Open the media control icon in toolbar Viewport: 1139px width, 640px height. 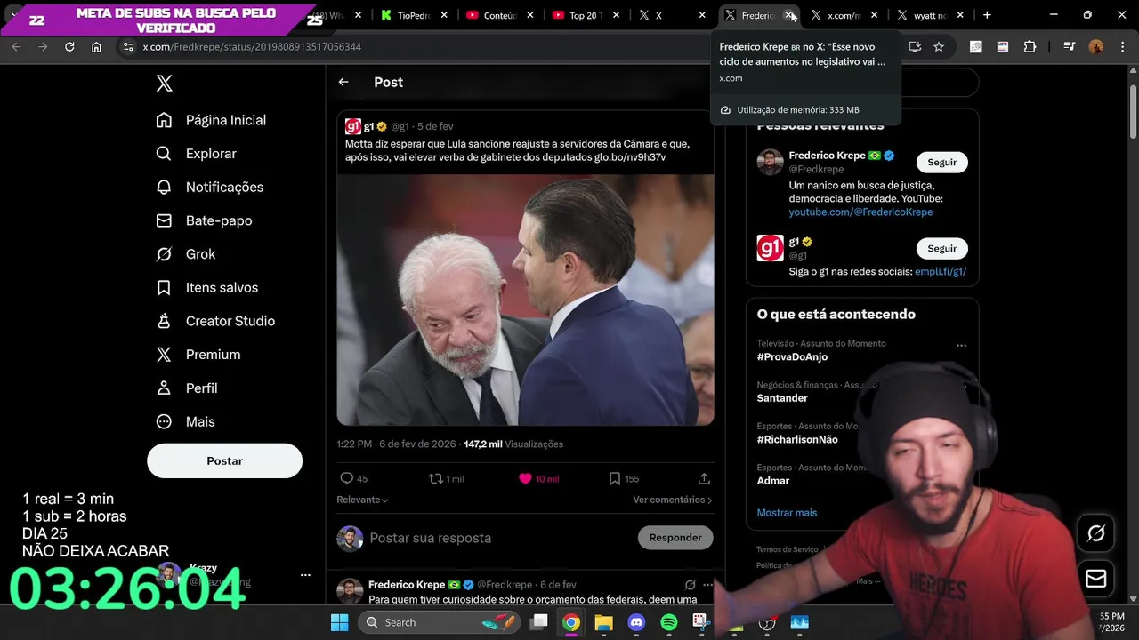(1070, 46)
